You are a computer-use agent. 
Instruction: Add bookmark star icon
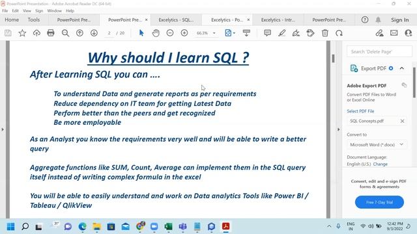click(x=22, y=33)
